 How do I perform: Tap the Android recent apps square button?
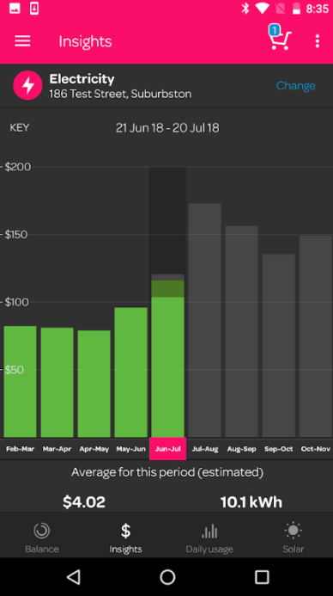(x=262, y=577)
